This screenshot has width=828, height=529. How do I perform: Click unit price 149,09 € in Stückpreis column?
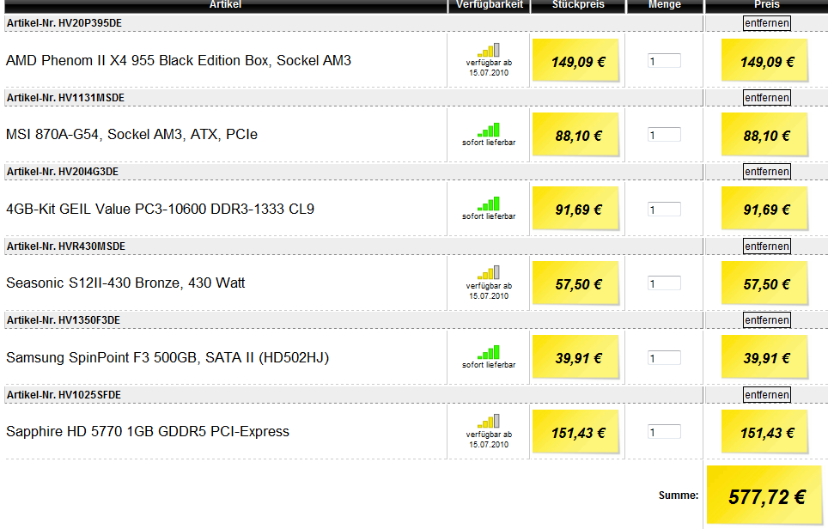click(576, 61)
